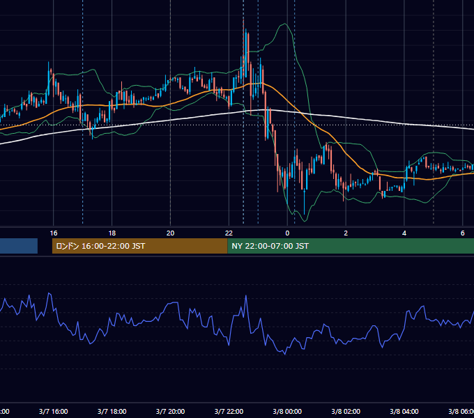
Task: Click the blue session bar before ロンドン
Action: (x=19, y=246)
